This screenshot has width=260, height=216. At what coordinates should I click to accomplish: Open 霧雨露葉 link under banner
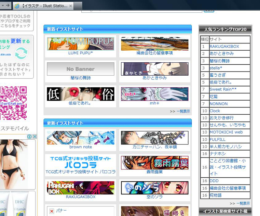tap(154, 172)
